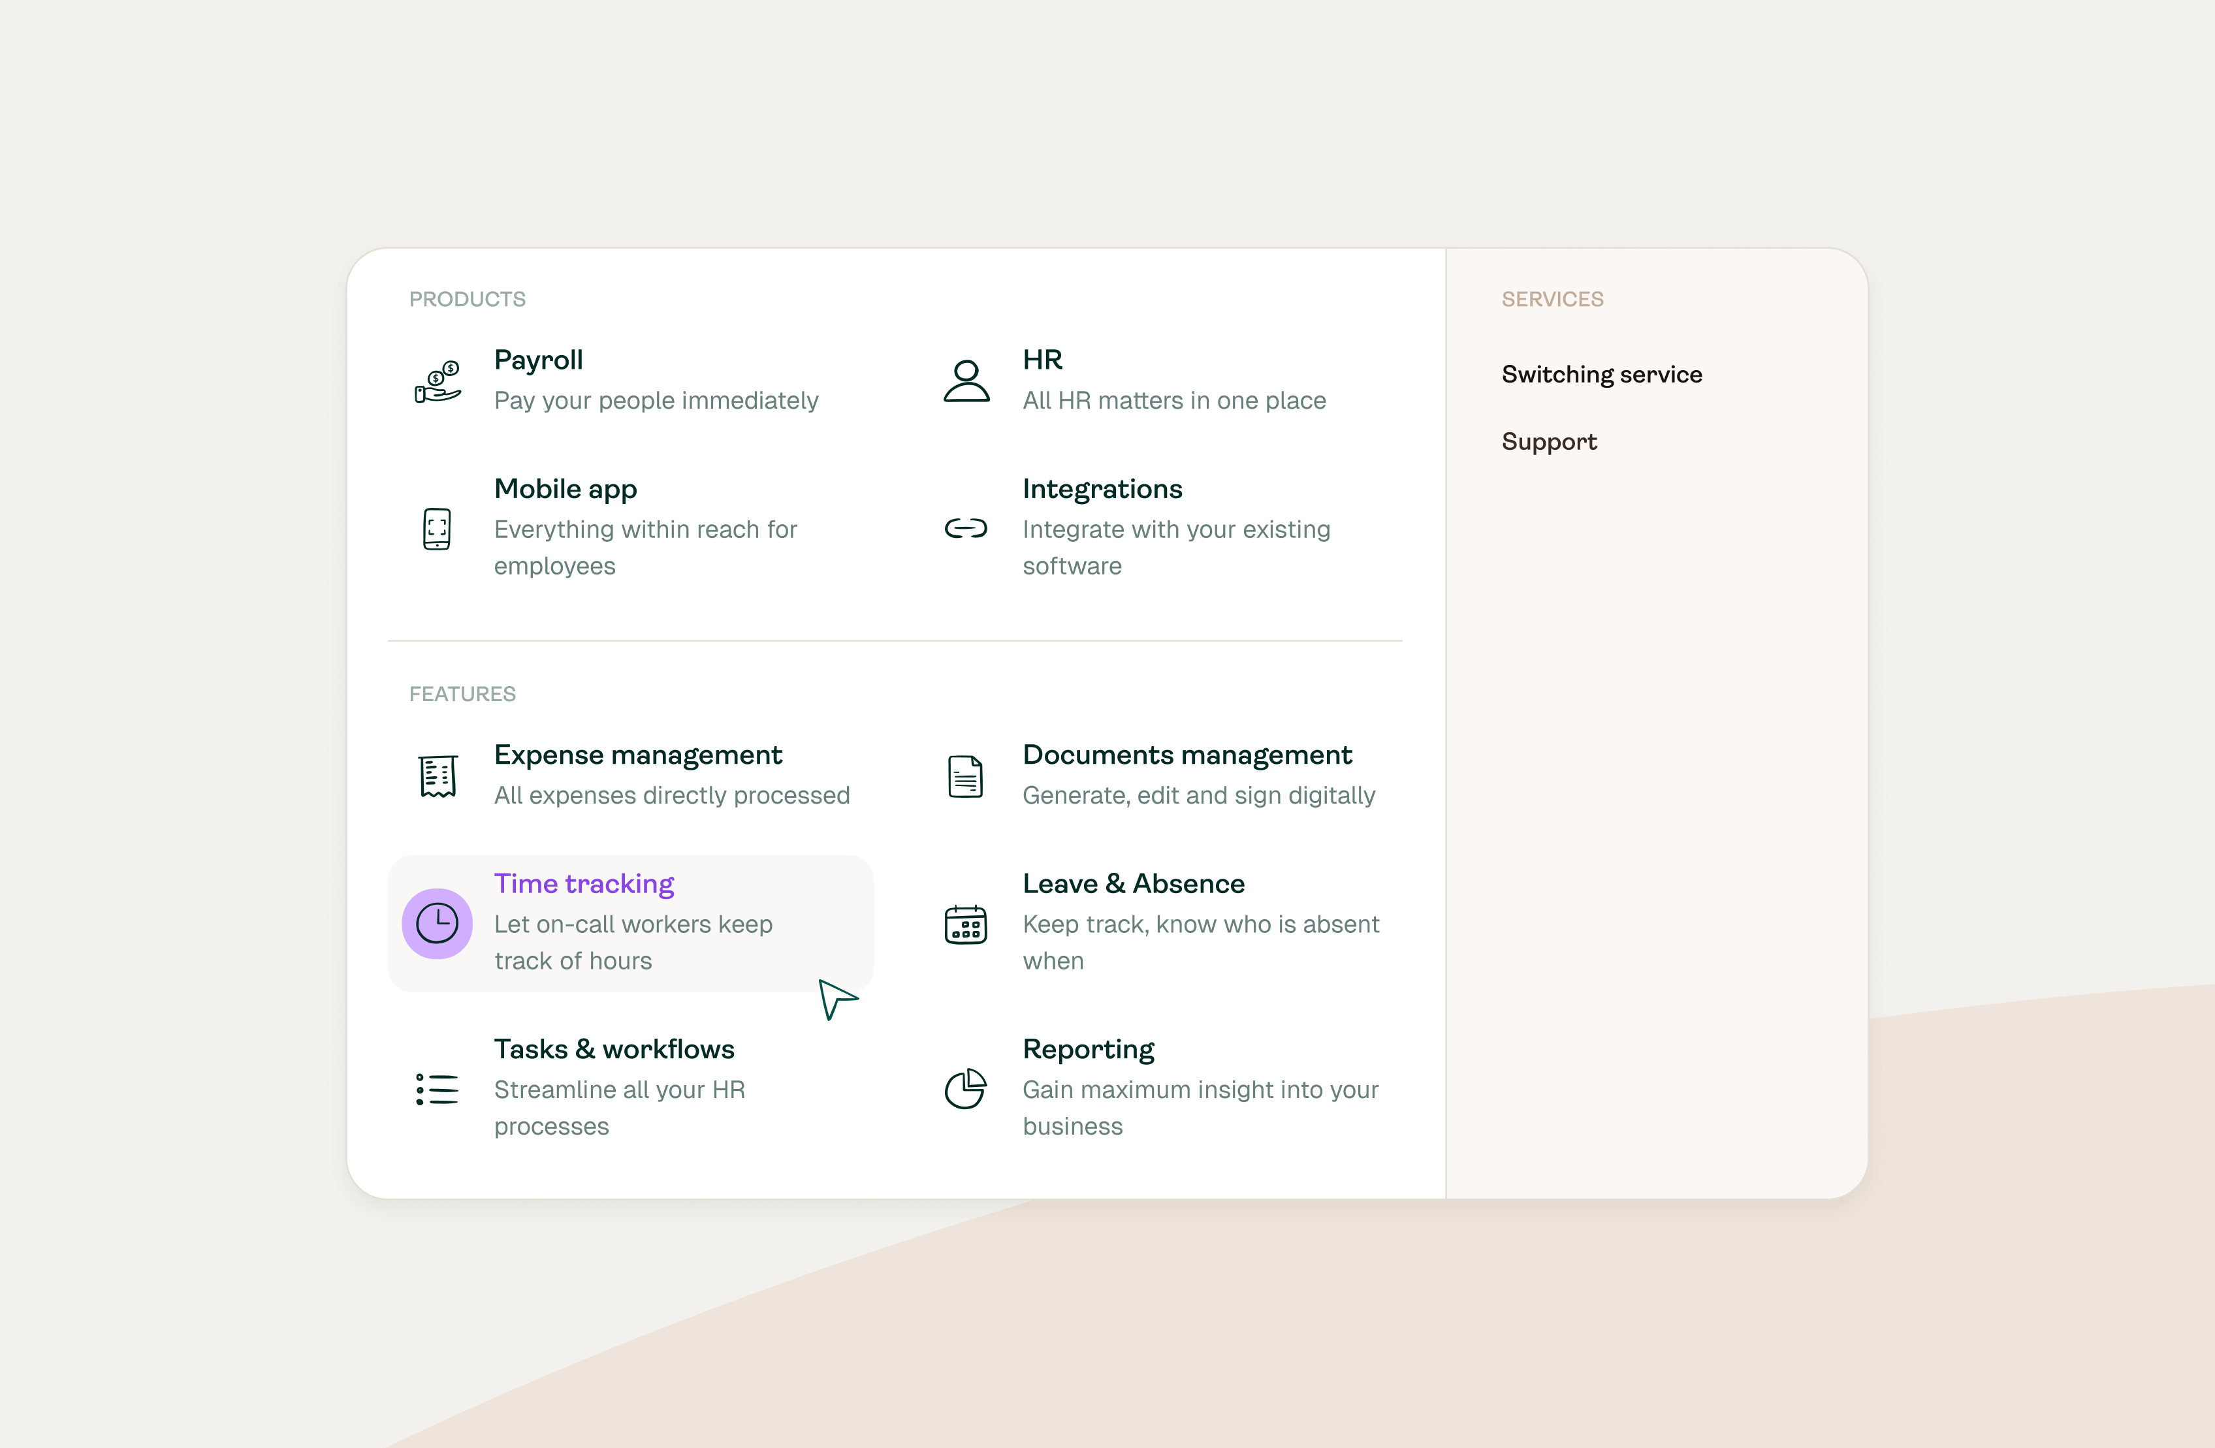
Task: Click the Leave & Absence calendar icon
Action: coord(965,924)
